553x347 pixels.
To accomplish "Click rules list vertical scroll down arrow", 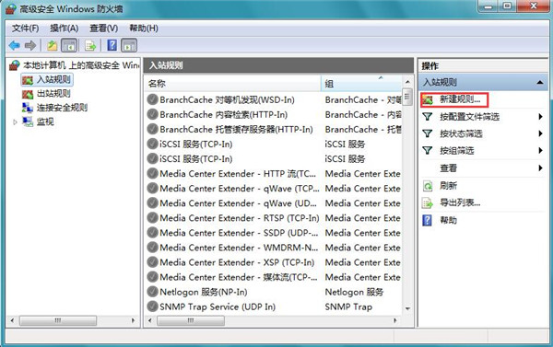I will [407, 308].
